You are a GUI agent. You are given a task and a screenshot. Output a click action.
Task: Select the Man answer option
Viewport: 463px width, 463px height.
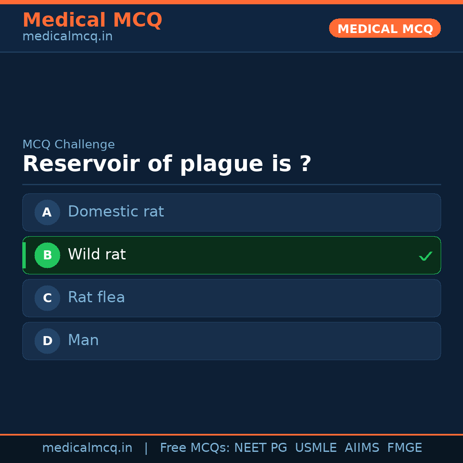coord(231,341)
